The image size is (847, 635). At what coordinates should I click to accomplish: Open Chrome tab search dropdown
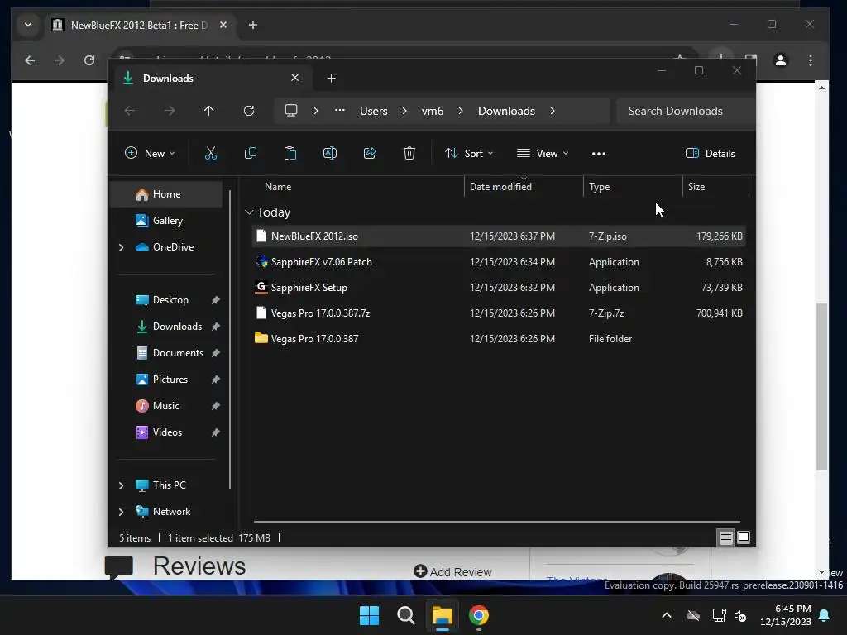[28, 25]
